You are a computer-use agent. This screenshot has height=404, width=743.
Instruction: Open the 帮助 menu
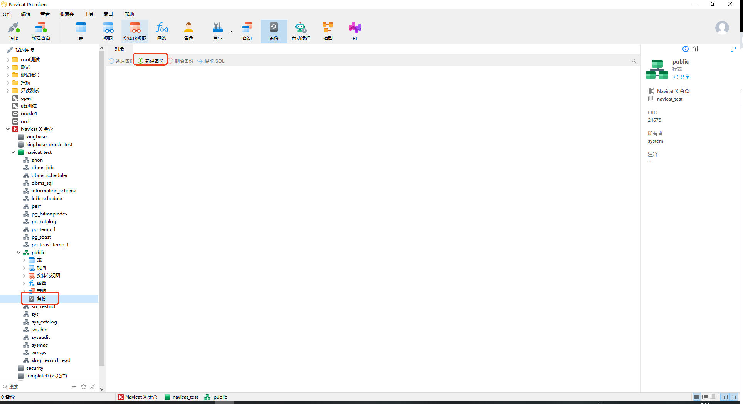click(129, 14)
